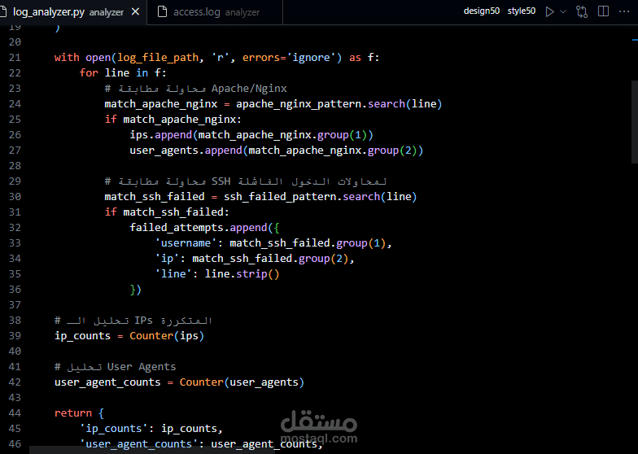Click 'if match_apache_nginx:' on line 25
Screen dimensions: 638x454
173,119
